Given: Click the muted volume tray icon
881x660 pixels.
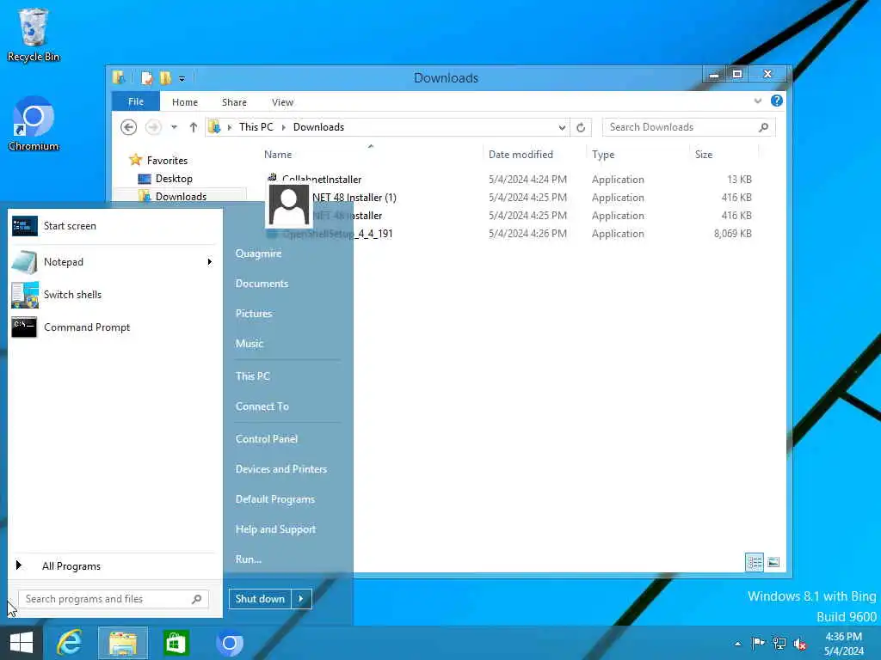Looking at the screenshot, I should click(x=799, y=644).
